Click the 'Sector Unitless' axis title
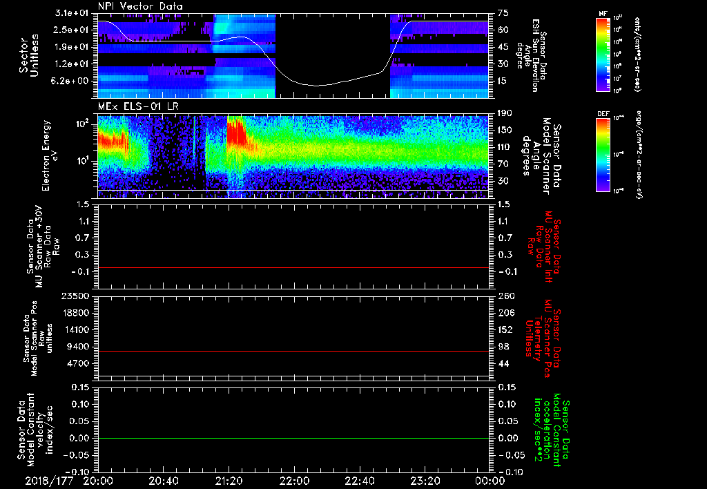 [x=29, y=55]
